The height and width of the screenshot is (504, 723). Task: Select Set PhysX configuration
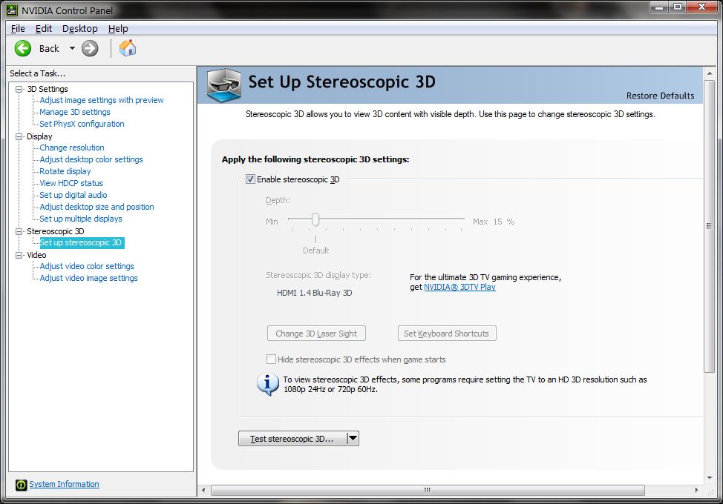(82, 125)
